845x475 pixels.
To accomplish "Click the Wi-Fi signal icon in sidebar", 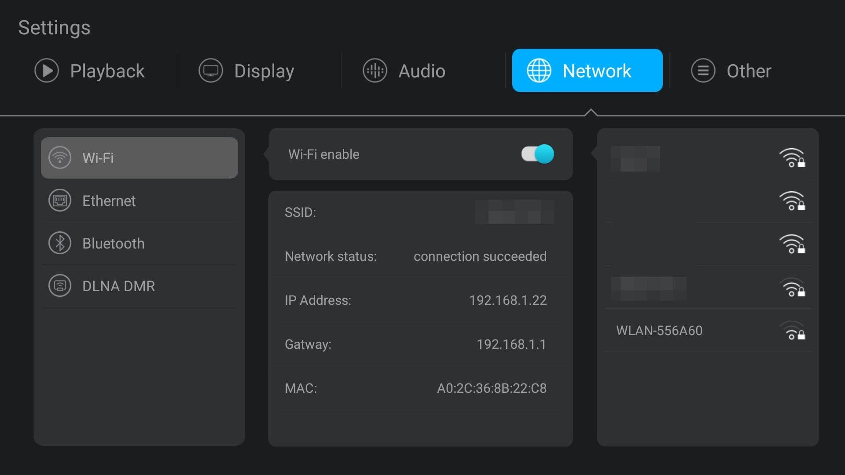I will tap(60, 157).
